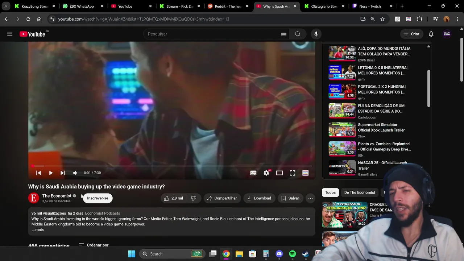The image size is (464, 261).
Task: Select the De The Economist filter chip
Action: click(x=360, y=192)
